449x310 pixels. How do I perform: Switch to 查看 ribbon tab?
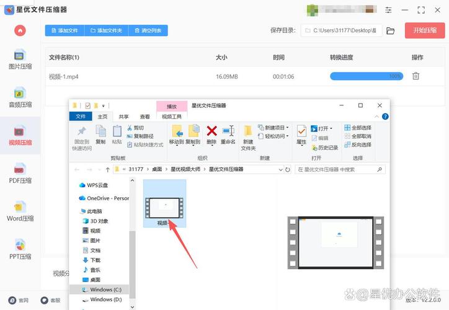144,117
